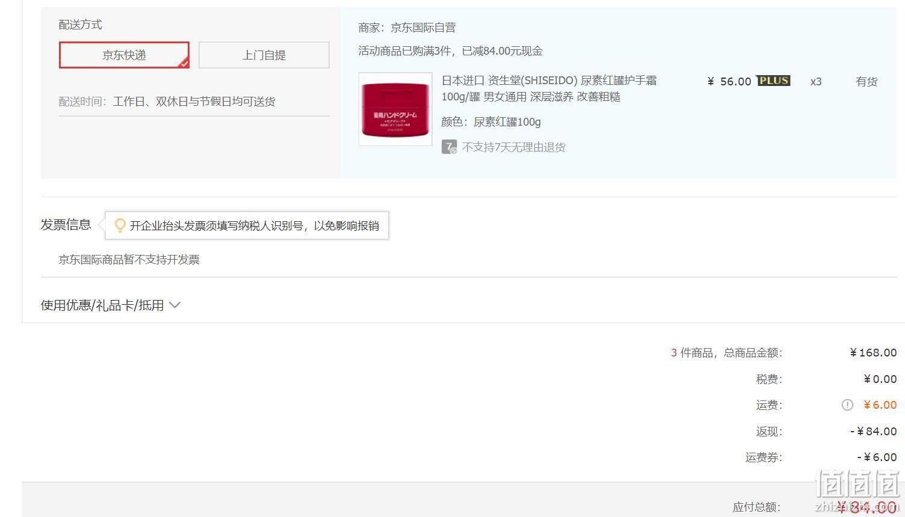Click the shipping fee info icon

click(x=847, y=405)
